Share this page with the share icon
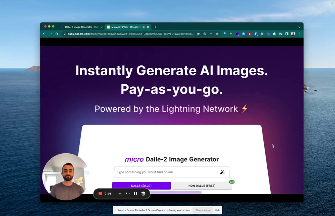The height and width of the screenshot is (216, 335). coord(211,34)
